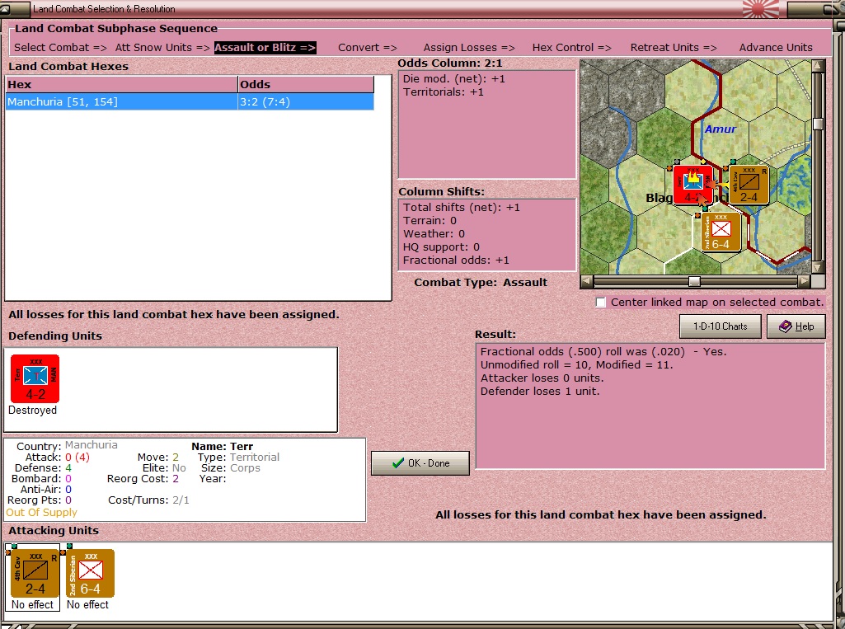
Task: Click the Japanese rising sun flag icon
Action: coord(760,9)
